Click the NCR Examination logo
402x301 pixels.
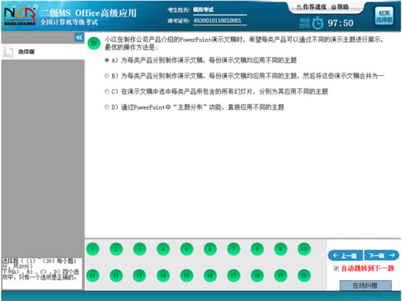[x=19, y=16]
